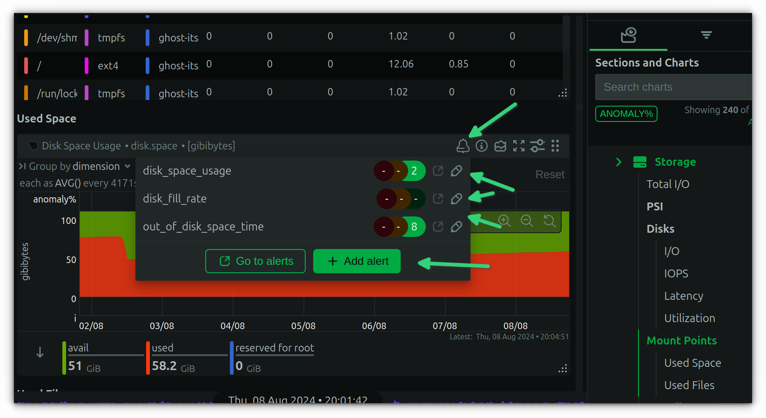
Task: Click the disk_fill_rate alert name
Action: pyautogui.click(x=175, y=199)
